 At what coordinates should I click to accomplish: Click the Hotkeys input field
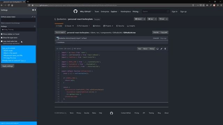tap(18, 30)
